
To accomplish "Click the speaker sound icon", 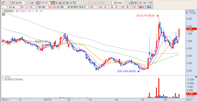I will coord(32,3).
